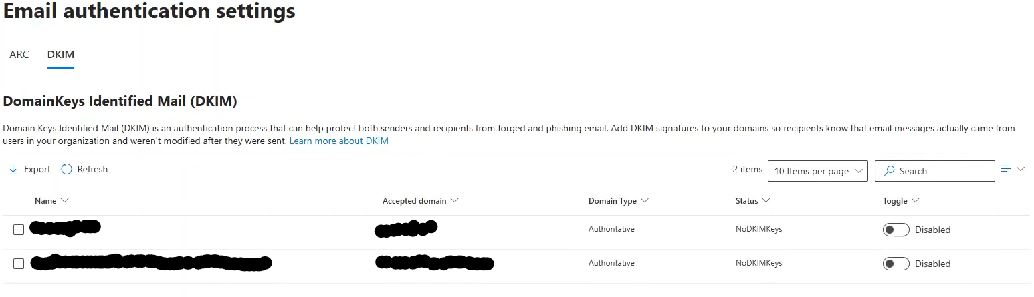This screenshot has width=1034, height=297.
Task: Click the Refresh circular arrow icon
Action: (x=66, y=170)
